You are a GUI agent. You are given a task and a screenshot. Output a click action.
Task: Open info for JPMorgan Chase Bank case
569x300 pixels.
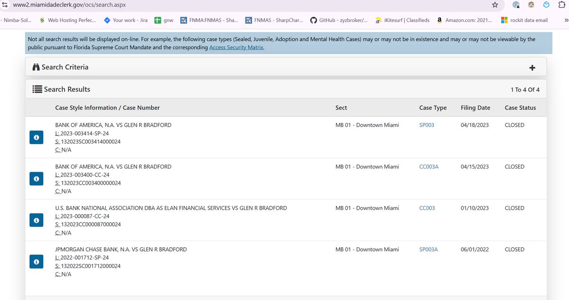(36, 262)
